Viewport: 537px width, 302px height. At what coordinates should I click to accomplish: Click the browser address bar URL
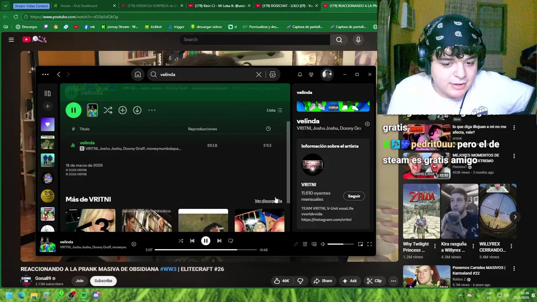point(74,17)
